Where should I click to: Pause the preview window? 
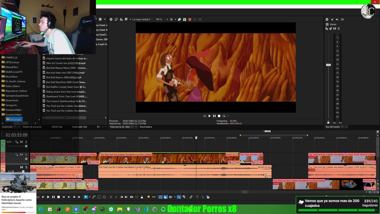tap(214, 116)
